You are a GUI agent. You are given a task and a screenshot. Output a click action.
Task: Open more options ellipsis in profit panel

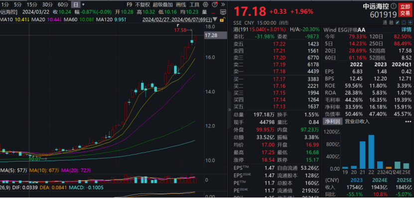pos(408,121)
